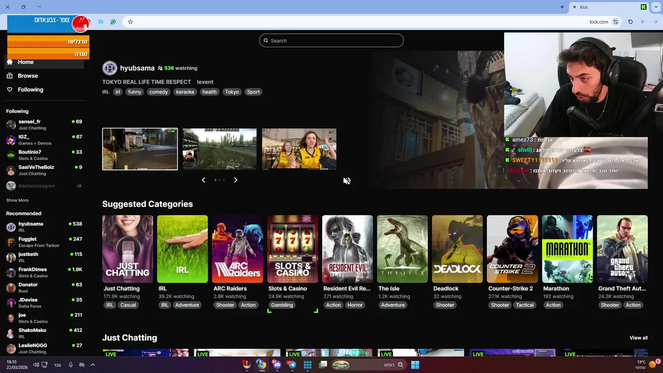Open SasiVeTheBoiz channel avatar
The height and width of the screenshot is (373, 663).
click(x=11, y=170)
